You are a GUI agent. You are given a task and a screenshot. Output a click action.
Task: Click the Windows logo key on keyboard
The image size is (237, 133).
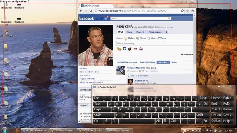[x=107, y=121]
